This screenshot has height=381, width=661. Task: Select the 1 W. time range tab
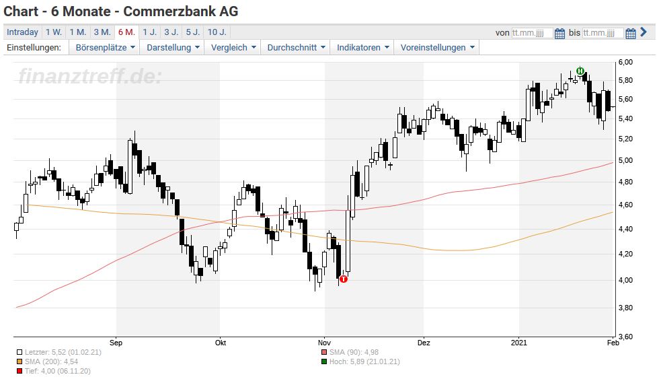[x=54, y=32]
